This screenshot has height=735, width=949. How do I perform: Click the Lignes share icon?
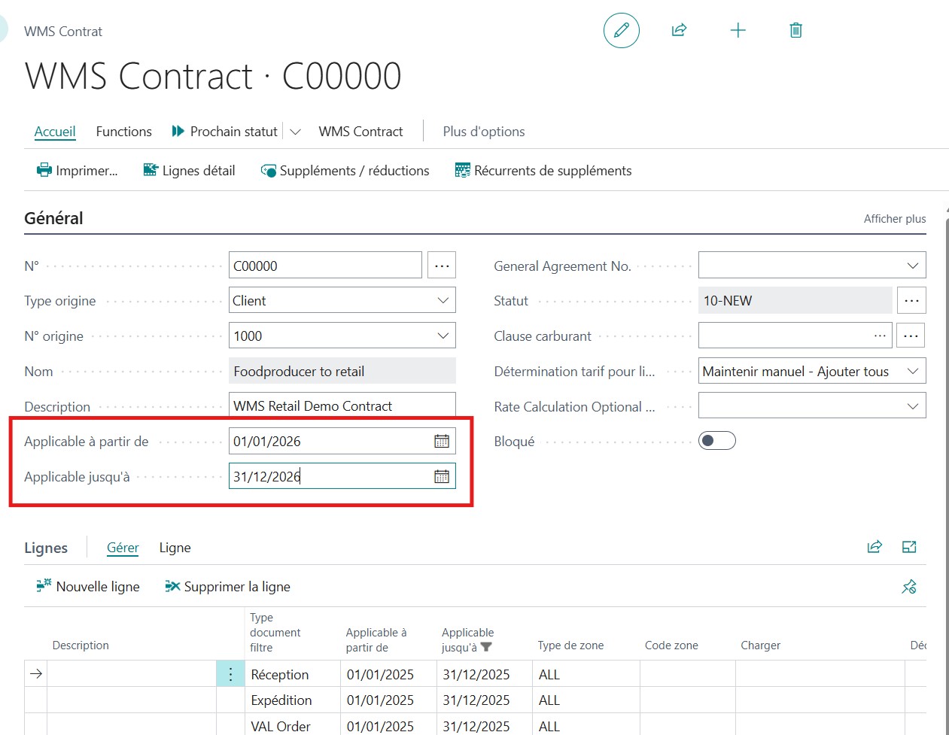tap(874, 547)
